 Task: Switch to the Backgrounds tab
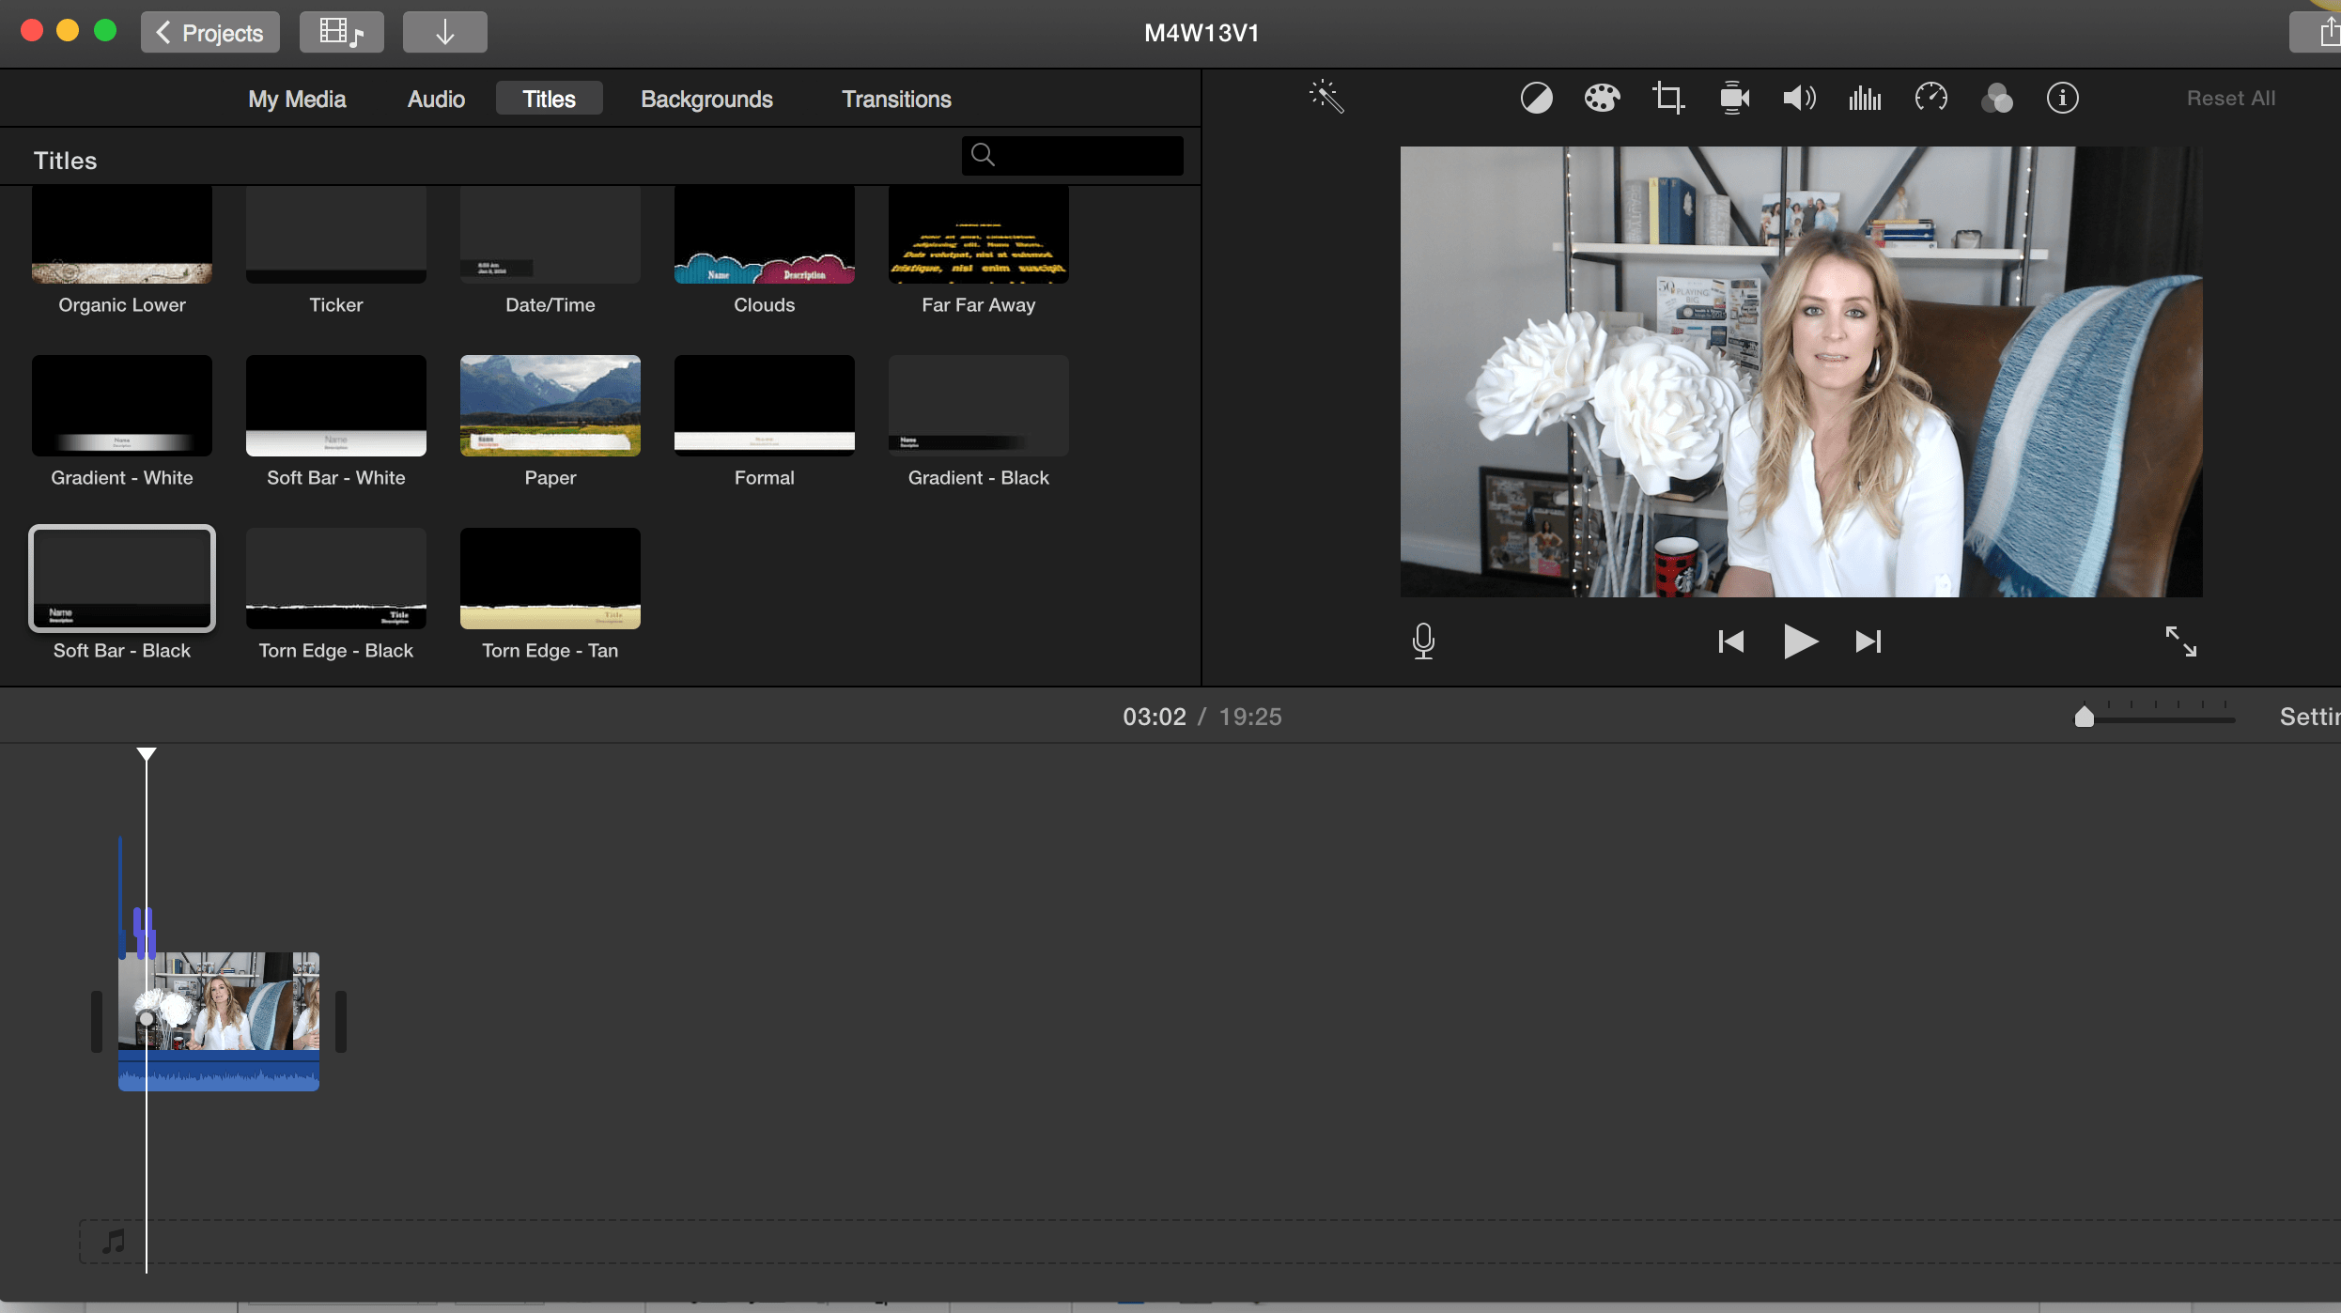[706, 98]
